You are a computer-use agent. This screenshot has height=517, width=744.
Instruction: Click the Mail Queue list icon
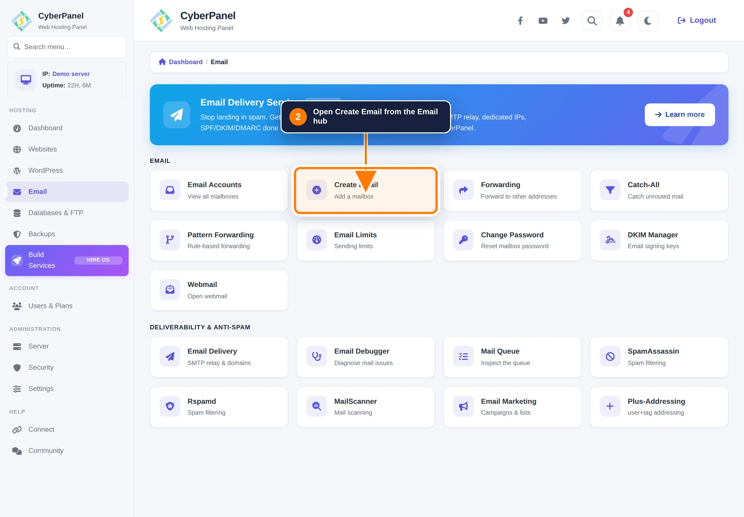click(463, 357)
